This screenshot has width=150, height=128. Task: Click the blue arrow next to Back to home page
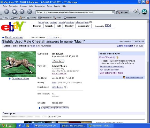[3, 37]
